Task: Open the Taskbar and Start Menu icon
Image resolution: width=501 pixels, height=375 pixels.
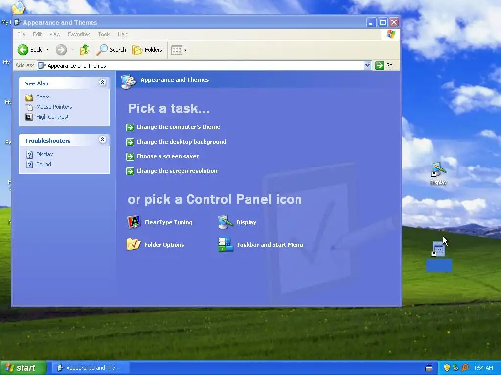Action: click(x=226, y=245)
